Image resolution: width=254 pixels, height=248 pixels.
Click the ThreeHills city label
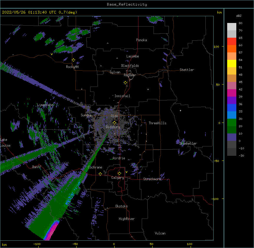[157, 123]
